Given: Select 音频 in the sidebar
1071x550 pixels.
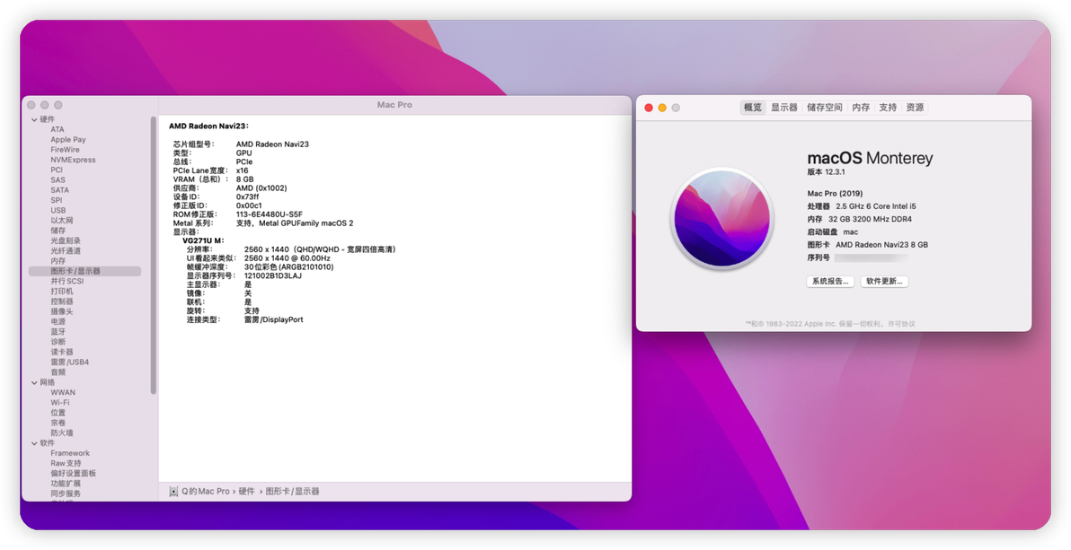Looking at the screenshot, I should [x=58, y=372].
